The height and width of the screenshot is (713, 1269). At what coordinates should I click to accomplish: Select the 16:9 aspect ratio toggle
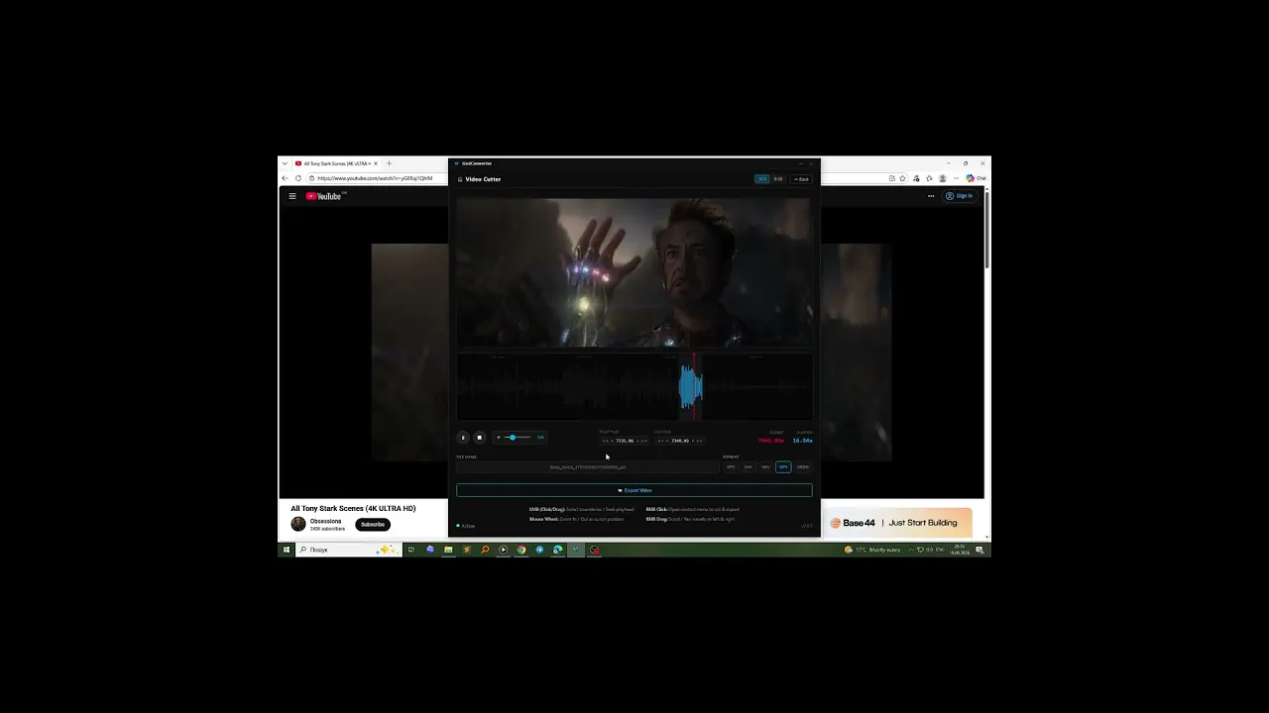click(761, 179)
